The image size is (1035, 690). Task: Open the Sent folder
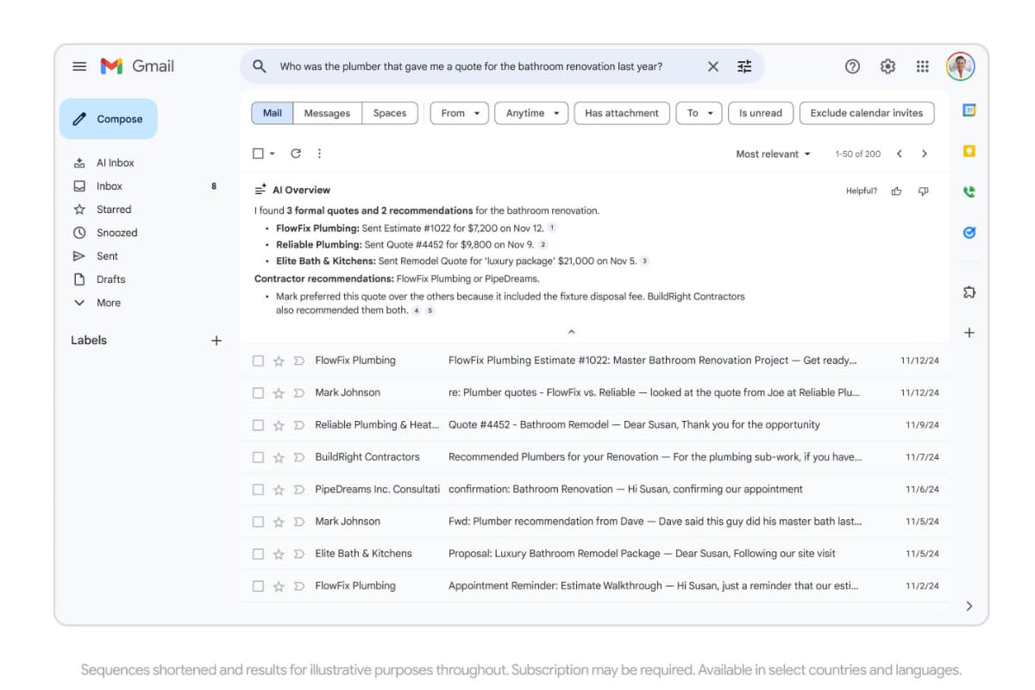click(107, 256)
